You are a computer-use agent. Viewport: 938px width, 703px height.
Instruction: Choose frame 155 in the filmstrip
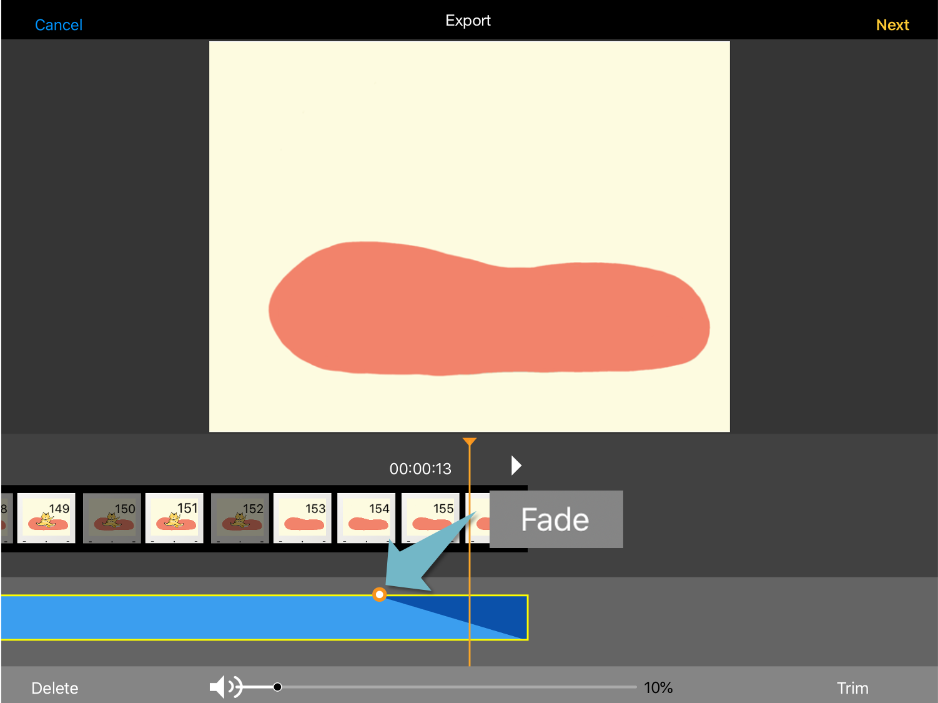(x=431, y=518)
